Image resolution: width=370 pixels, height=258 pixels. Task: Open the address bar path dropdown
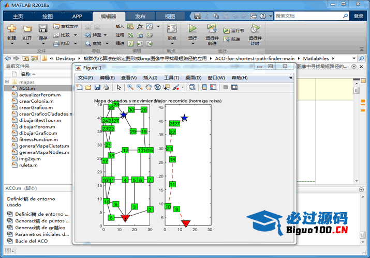pyautogui.click(x=354, y=58)
